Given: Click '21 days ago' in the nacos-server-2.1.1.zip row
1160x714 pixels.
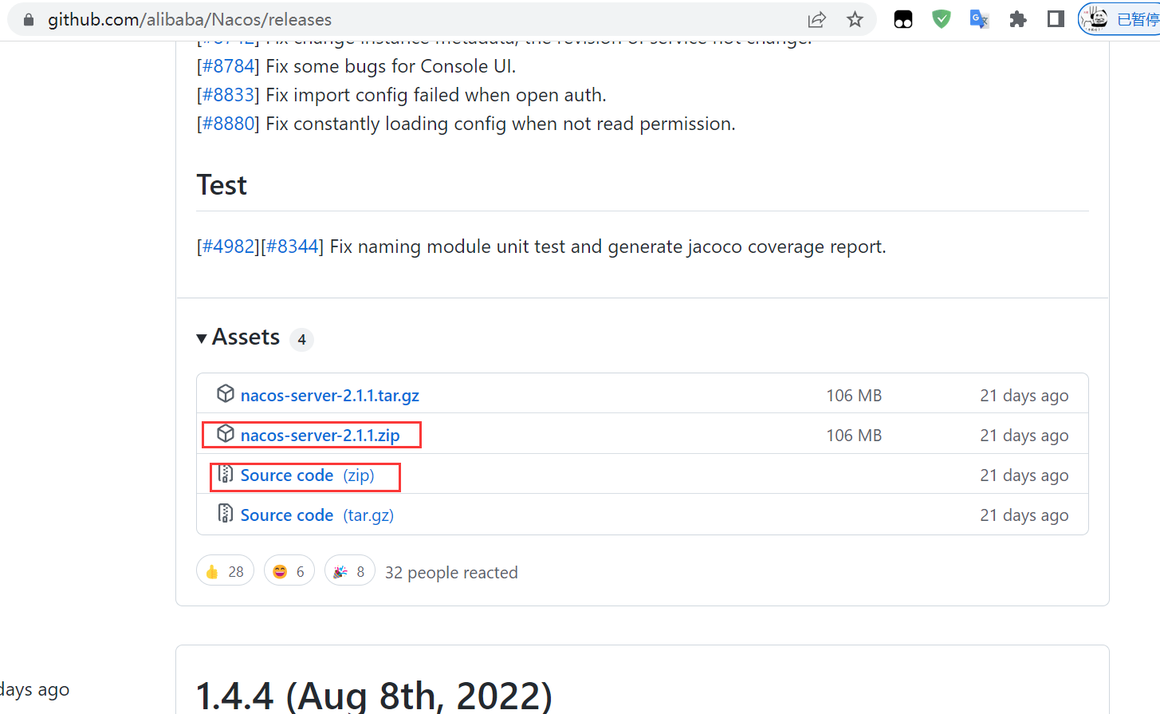Looking at the screenshot, I should 1024,436.
